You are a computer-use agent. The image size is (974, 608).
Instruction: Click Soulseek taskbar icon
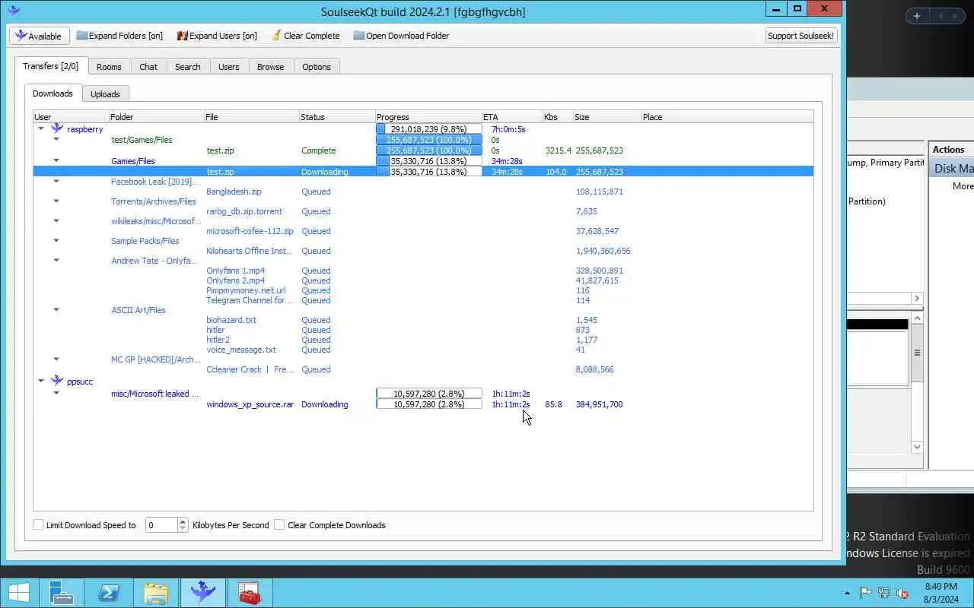[202, 593]
